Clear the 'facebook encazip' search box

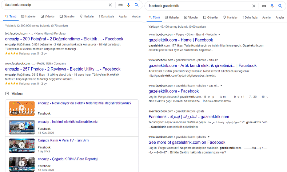[x=110, y=5]
